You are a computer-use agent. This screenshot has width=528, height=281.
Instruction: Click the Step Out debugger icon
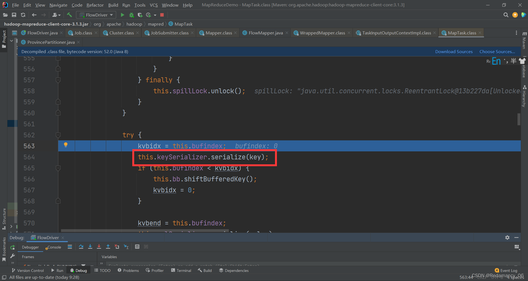(108, 247)
